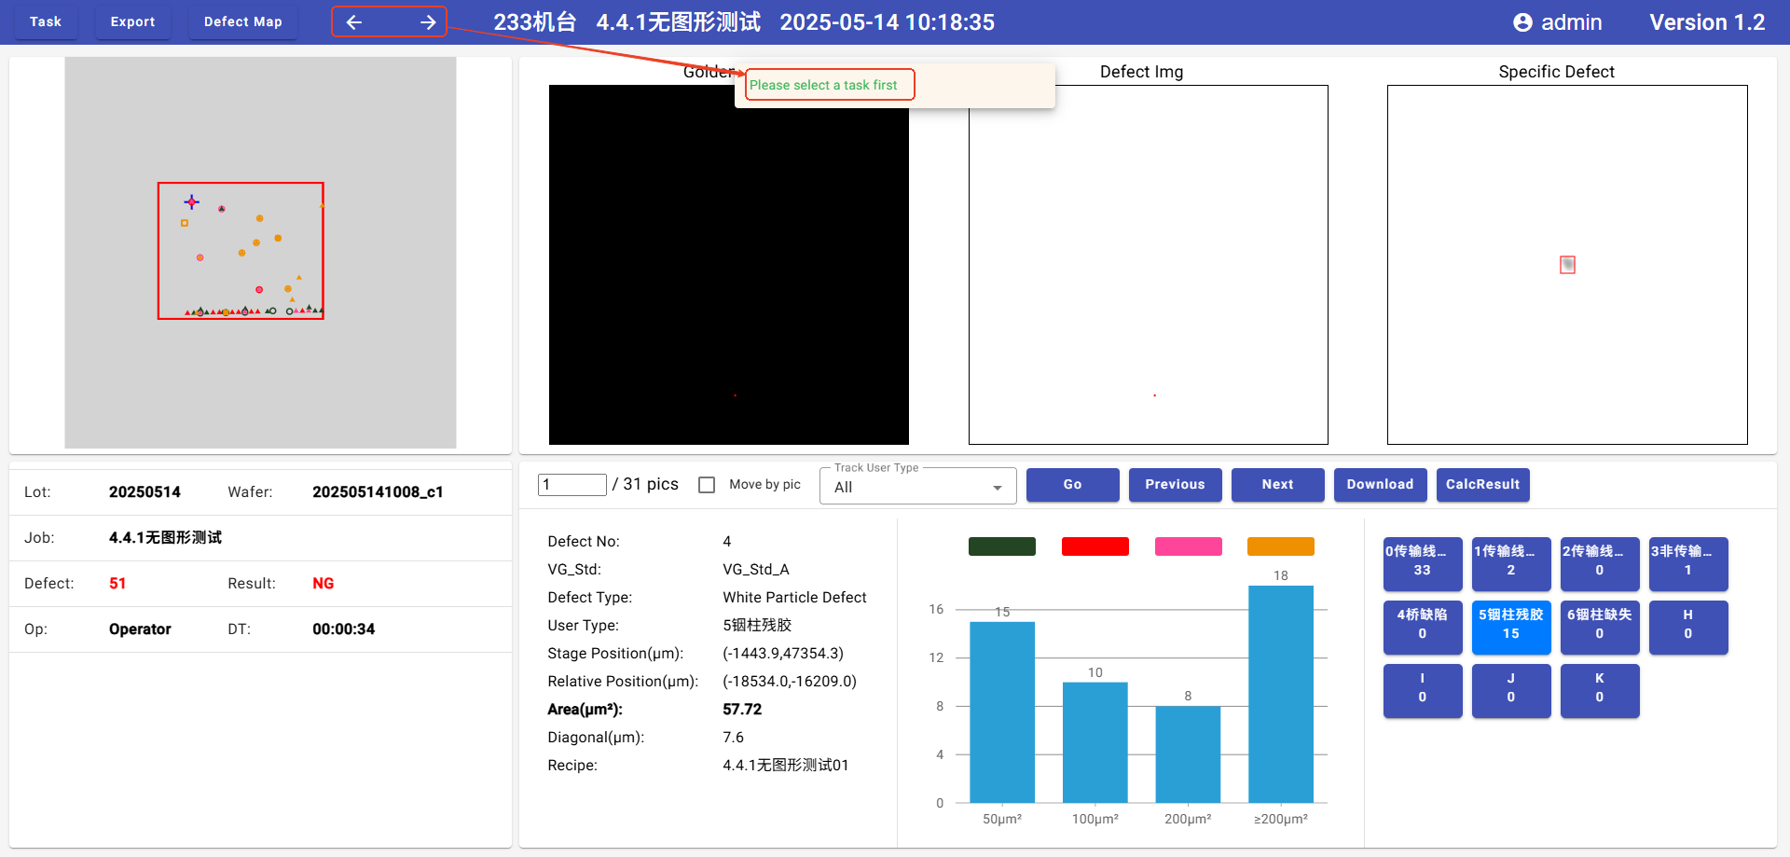Click the Relative Position value (-18534.0,-16209.0)
This screenshot has width=1790, height=857.
coord(790,681)
